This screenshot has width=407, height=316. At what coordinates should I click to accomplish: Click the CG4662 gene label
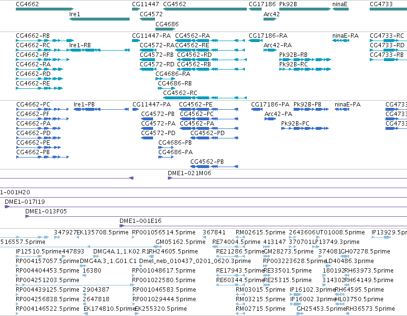click(x=27, y=4)
